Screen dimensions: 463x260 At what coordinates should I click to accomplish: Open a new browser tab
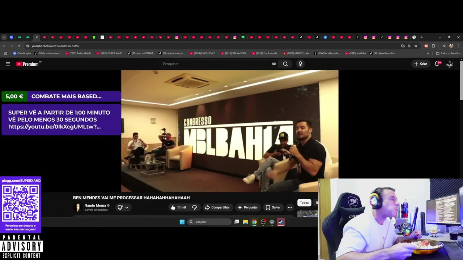point(421,37)
